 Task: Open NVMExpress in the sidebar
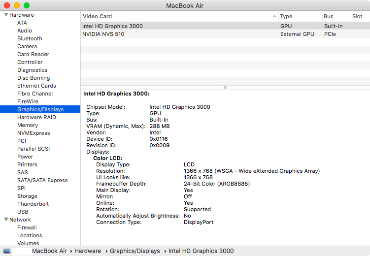pos(34,133)
